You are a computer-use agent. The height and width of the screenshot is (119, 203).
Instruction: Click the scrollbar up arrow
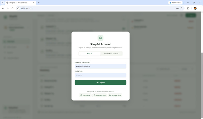tap(202, 13)
